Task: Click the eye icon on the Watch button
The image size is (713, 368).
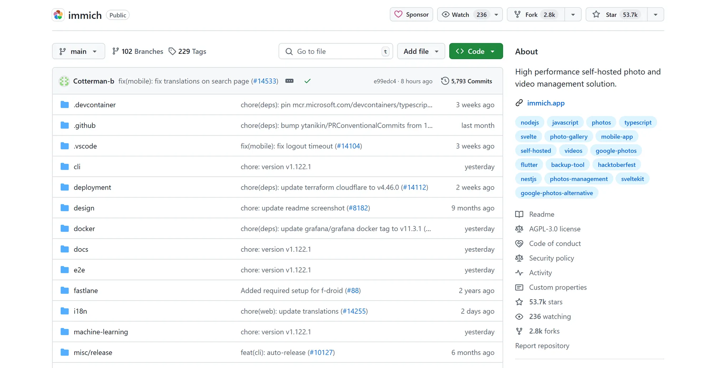Action: pos(445,14)
